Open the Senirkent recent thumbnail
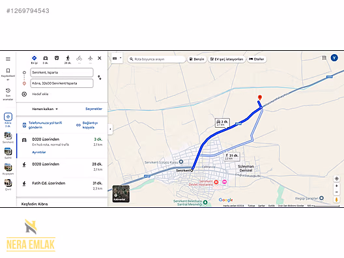This screenshot has width=344, height=258. (8, 137)
